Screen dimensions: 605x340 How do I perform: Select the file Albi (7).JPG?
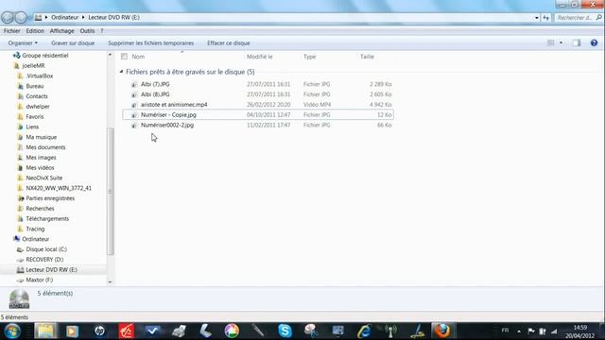point(155,84)
